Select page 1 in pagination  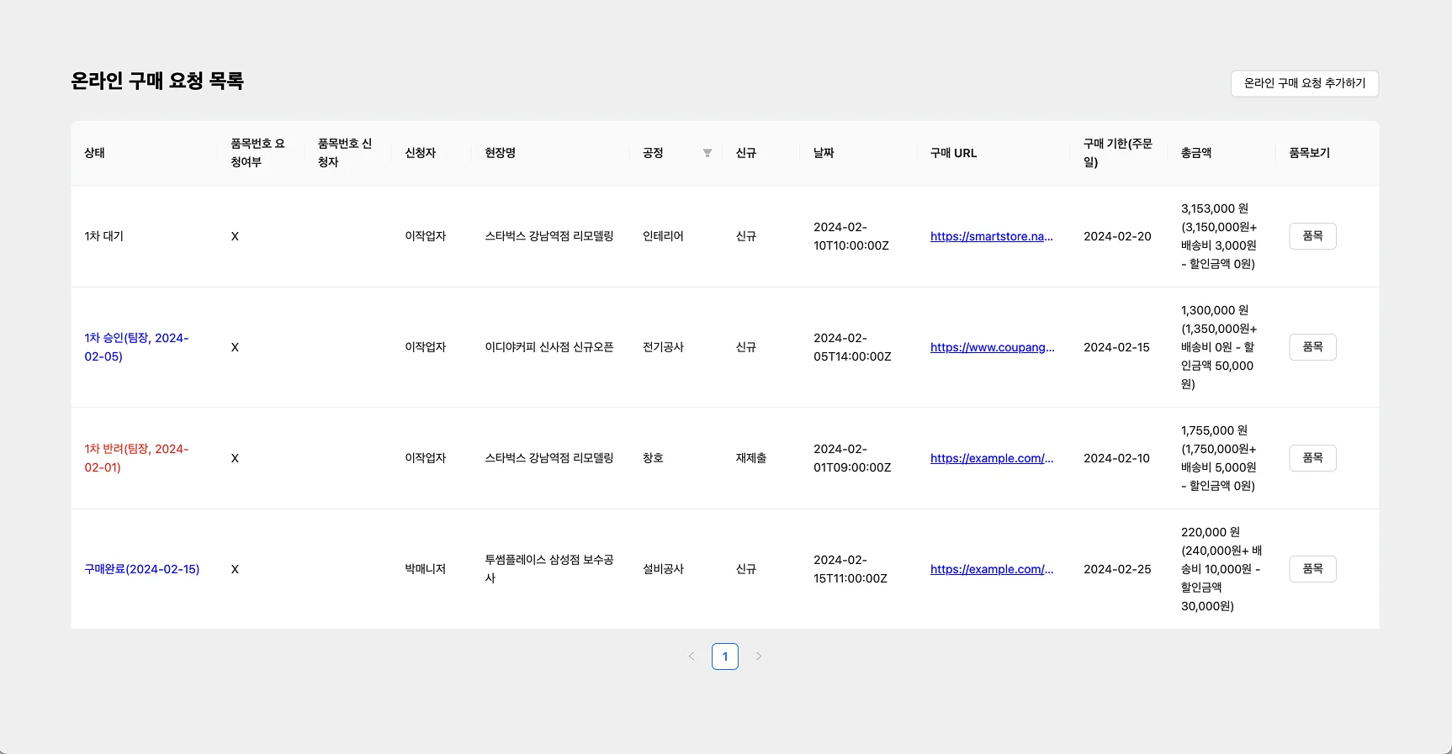click(x=725, y=656)
